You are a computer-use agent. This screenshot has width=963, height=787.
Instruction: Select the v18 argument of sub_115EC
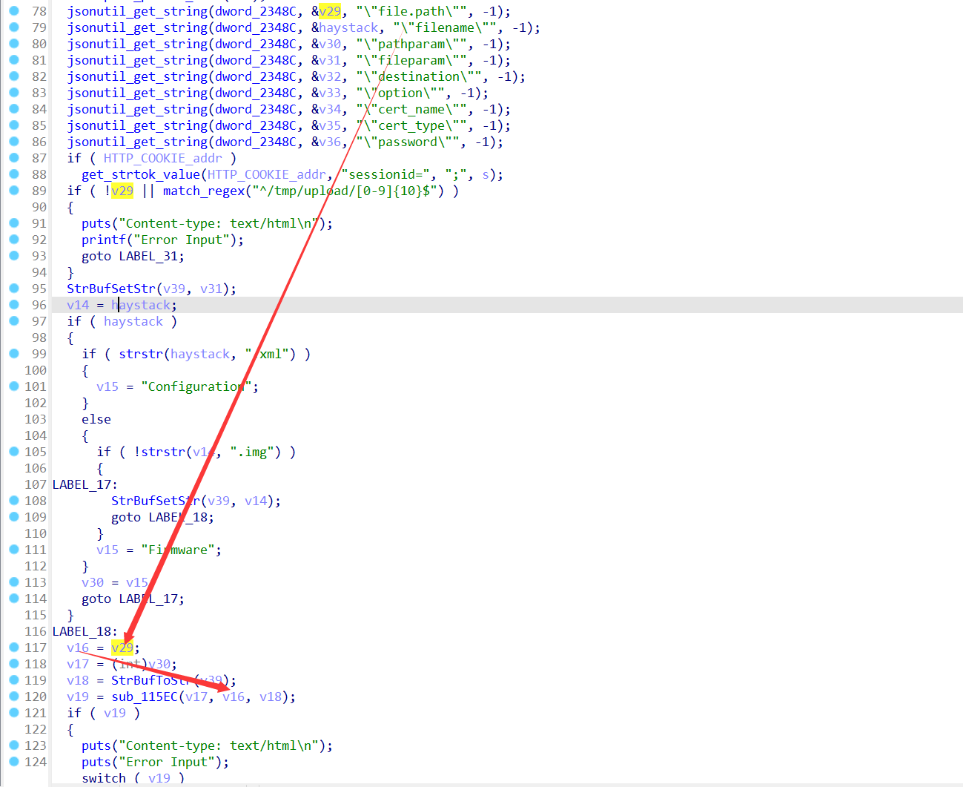click(x=271, y=697)
